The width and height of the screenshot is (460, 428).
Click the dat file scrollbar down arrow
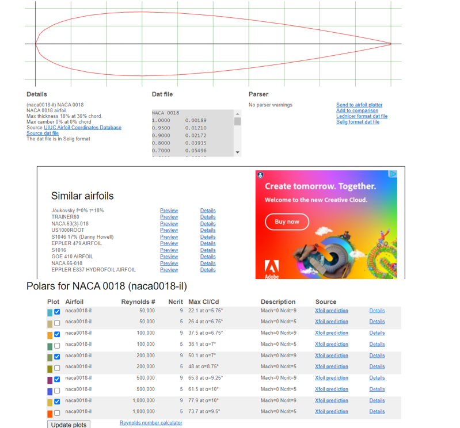pos(238,152)
